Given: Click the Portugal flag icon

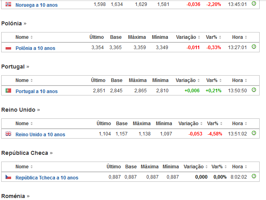Looking at the screenshot, I should point(8,91).
